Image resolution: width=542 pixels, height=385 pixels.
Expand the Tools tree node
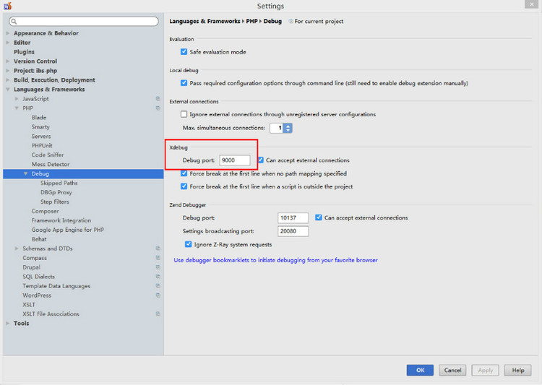8,324
